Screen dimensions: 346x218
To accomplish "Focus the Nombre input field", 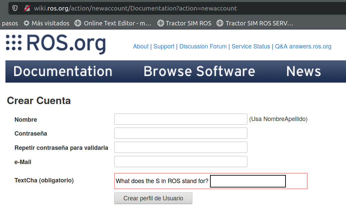I will (x=181, y=119).
